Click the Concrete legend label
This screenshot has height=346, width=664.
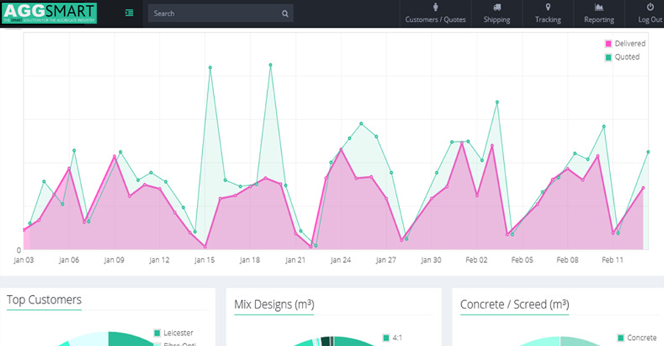(642, 338)
